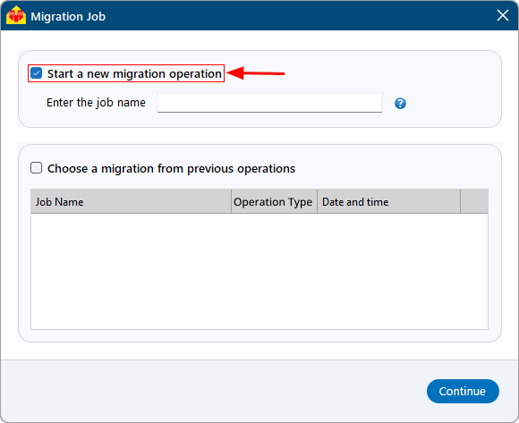The width and height of the screenshot is (519, 423).
Task: Click the 'Choose a migration from previous operations' label
Action: point(171,169)
